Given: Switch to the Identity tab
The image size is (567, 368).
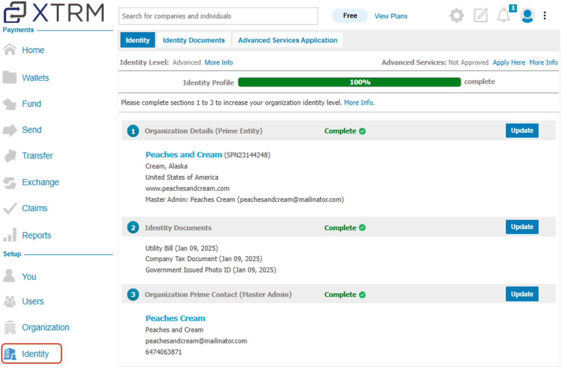Looking at the screenshot, I should 138,40.
